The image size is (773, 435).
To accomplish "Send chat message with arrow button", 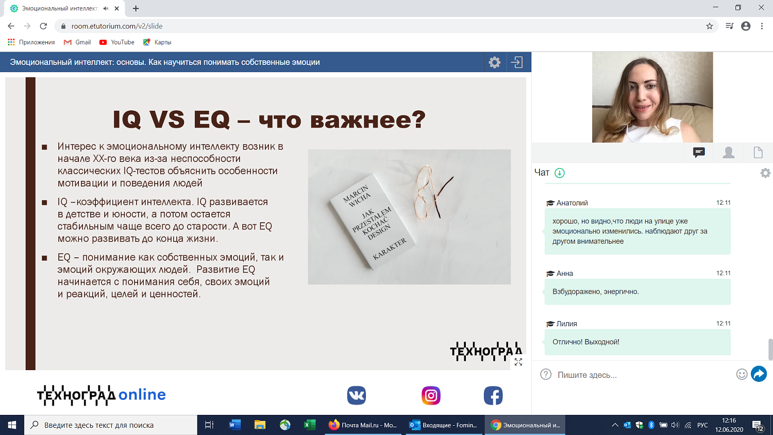I will pos(759,374).
